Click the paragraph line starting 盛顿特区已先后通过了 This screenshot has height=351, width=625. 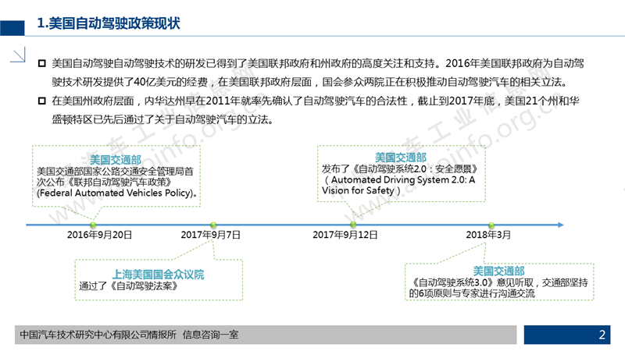(x=163, y=119)
